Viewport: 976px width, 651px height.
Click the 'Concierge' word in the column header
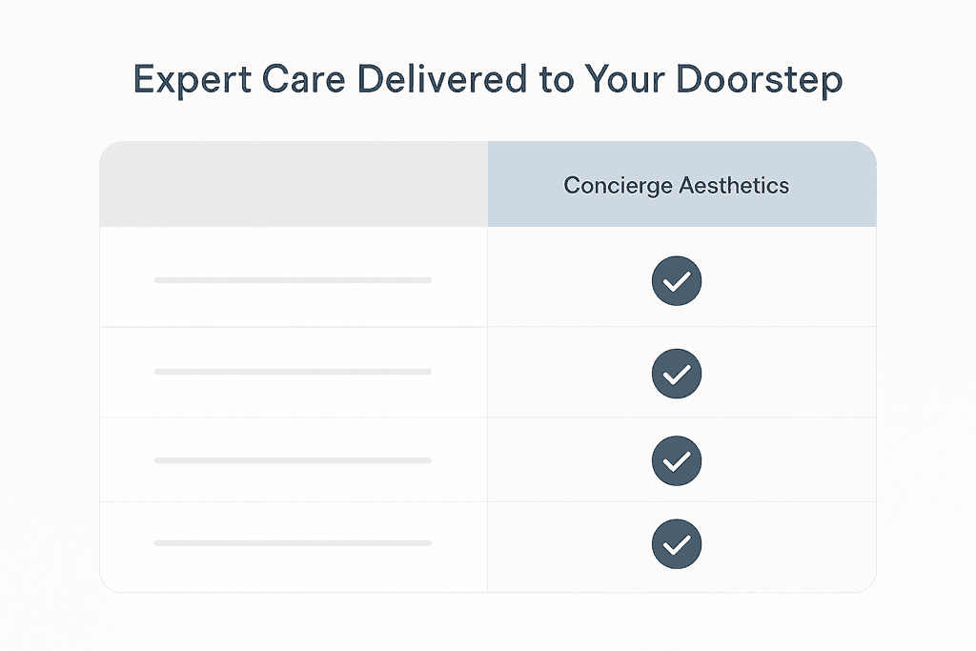(x=616, y=185)
